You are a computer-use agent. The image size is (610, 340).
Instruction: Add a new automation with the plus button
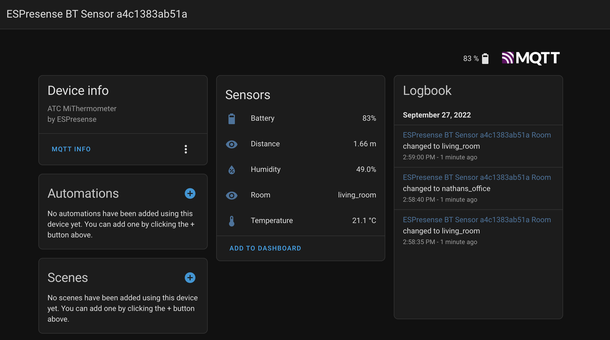tap(190, 193)
